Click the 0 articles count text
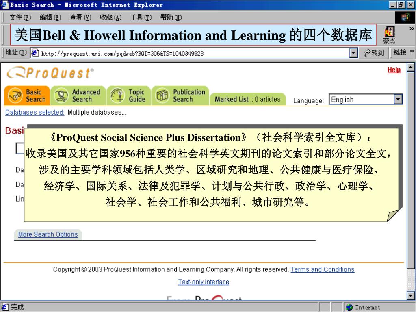 tap(267, 99)
